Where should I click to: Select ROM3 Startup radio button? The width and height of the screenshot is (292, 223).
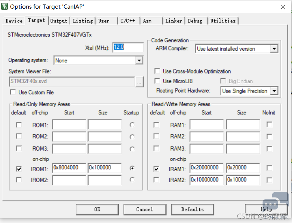click(132, 149)
